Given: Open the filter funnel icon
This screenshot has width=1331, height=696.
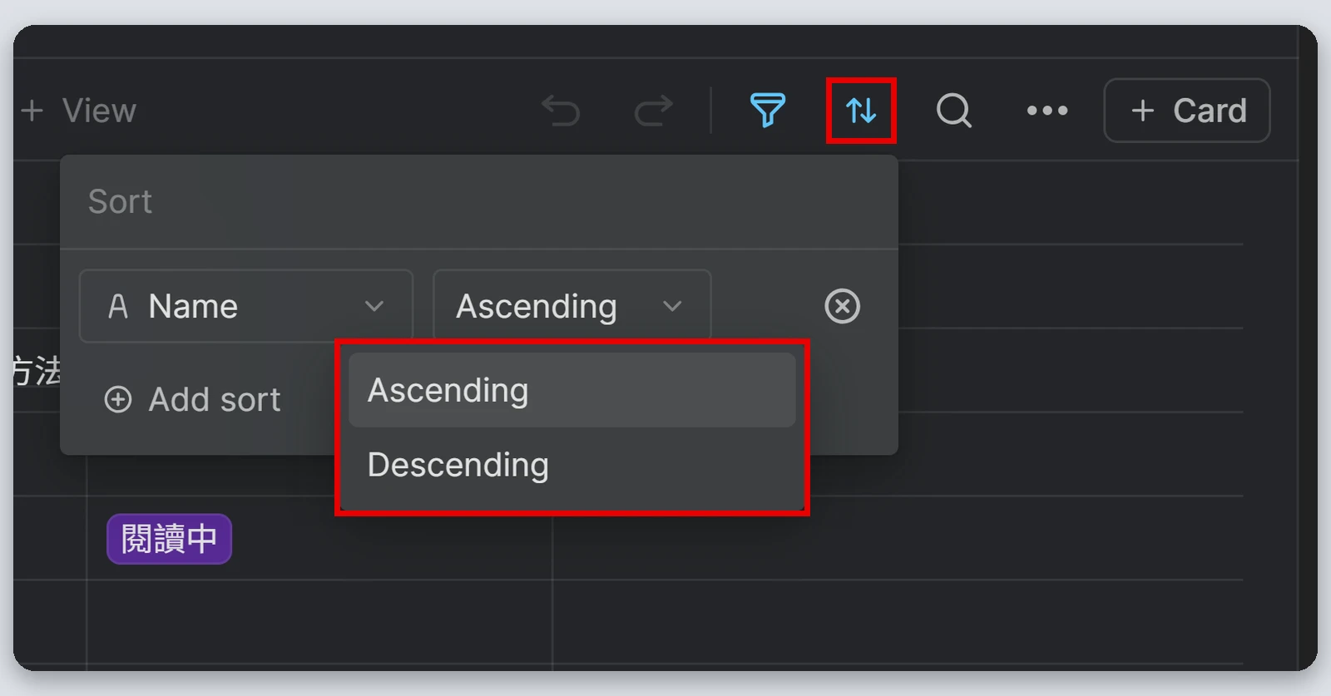Looking at the screenshot, I should click(768, 111).
